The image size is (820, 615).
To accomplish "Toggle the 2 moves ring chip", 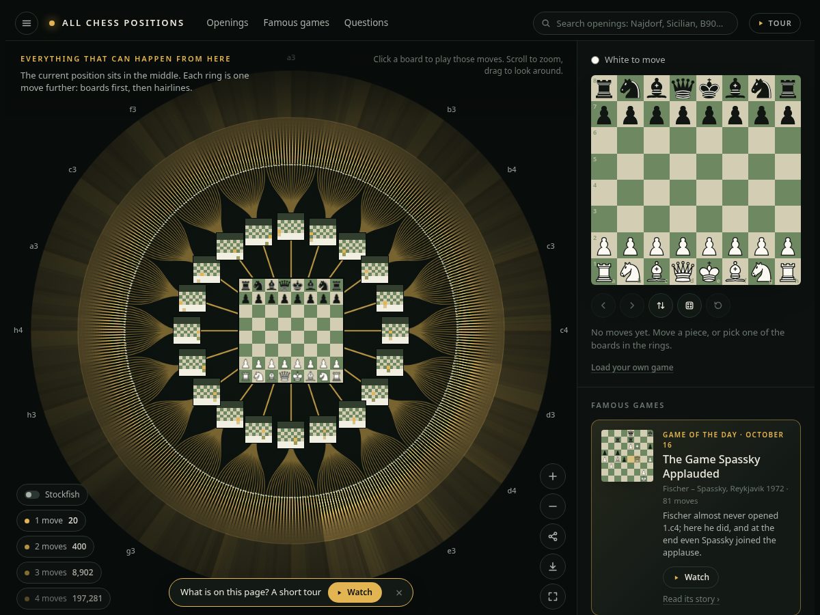I will (x=56, y=547).
